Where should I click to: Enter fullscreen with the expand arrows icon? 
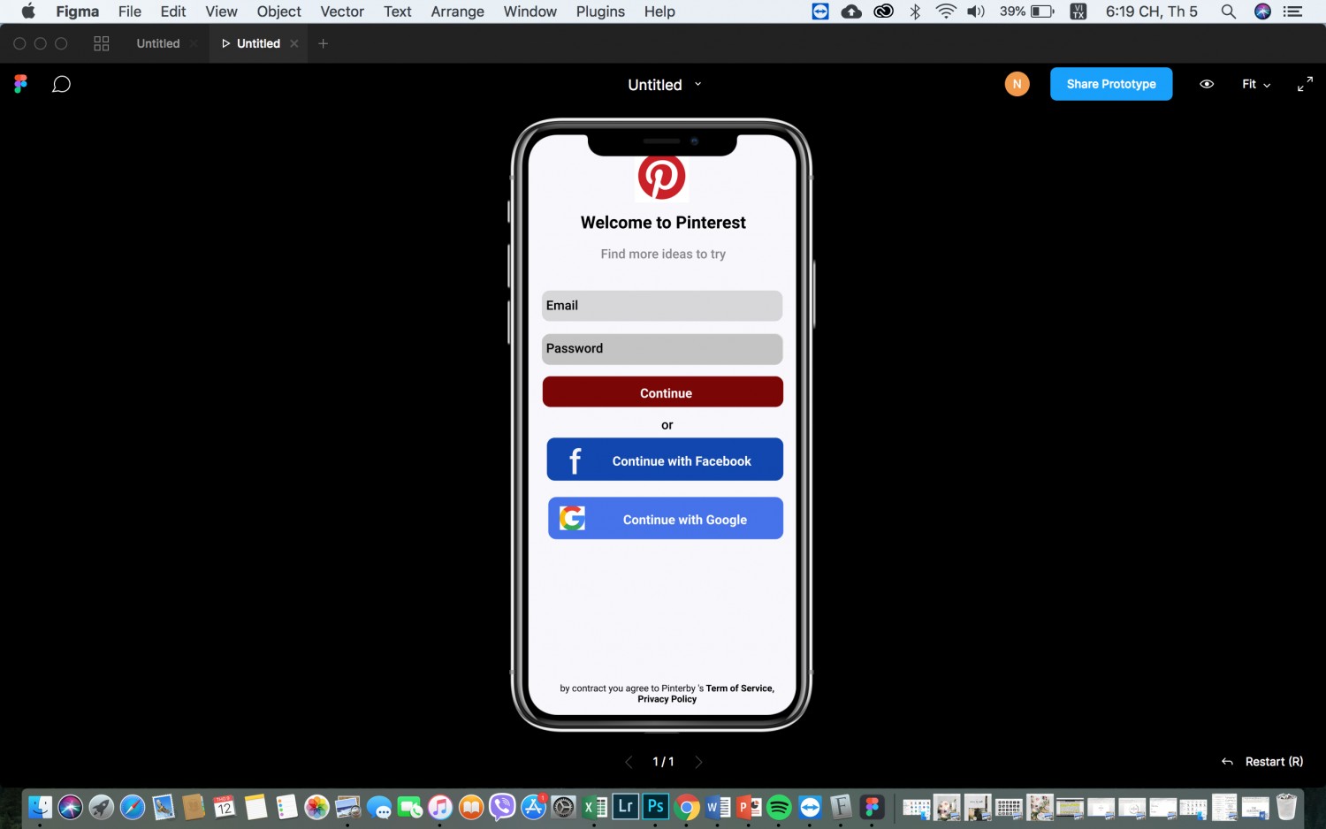click(1305, 84)
